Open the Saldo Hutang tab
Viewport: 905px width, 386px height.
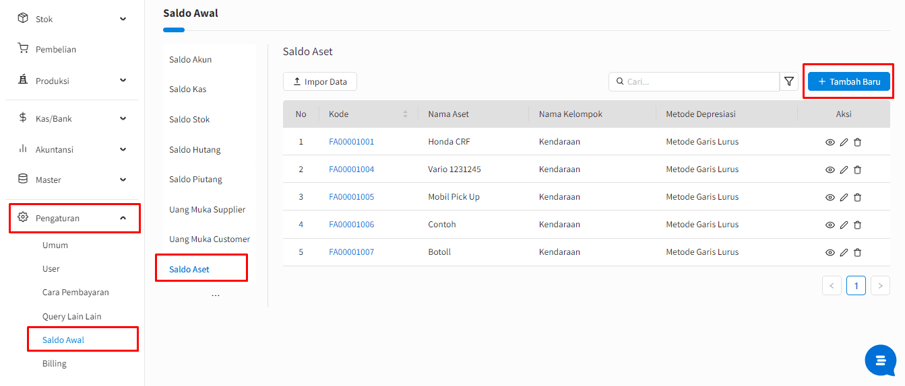195,149
